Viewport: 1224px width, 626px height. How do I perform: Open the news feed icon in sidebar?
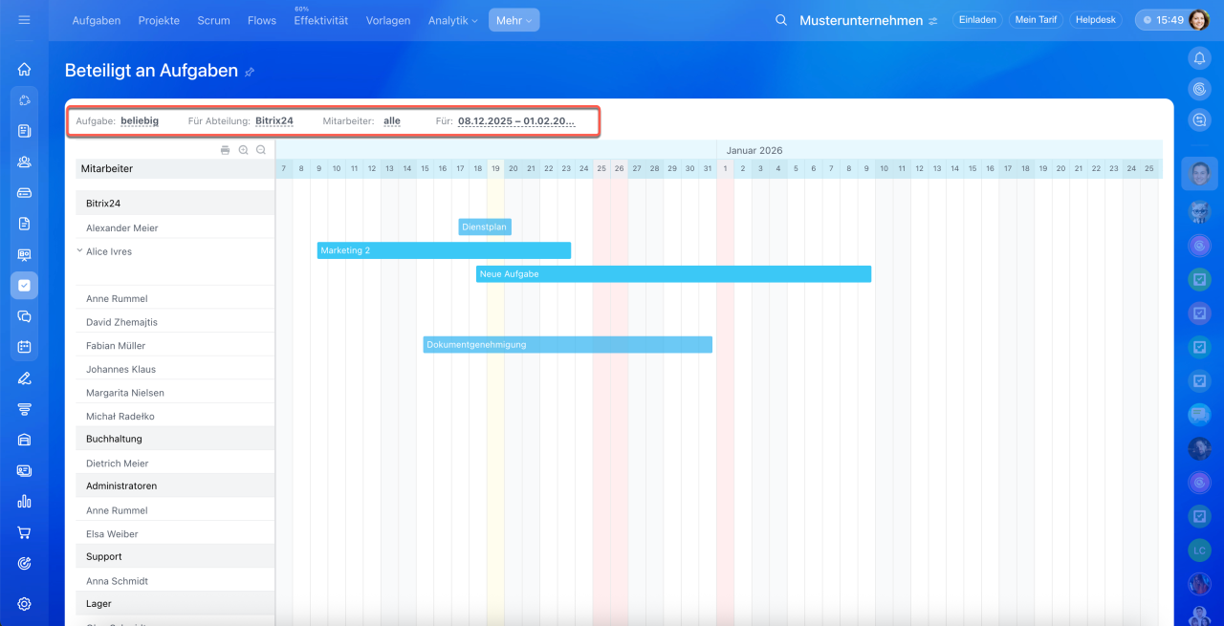[24, 131]
